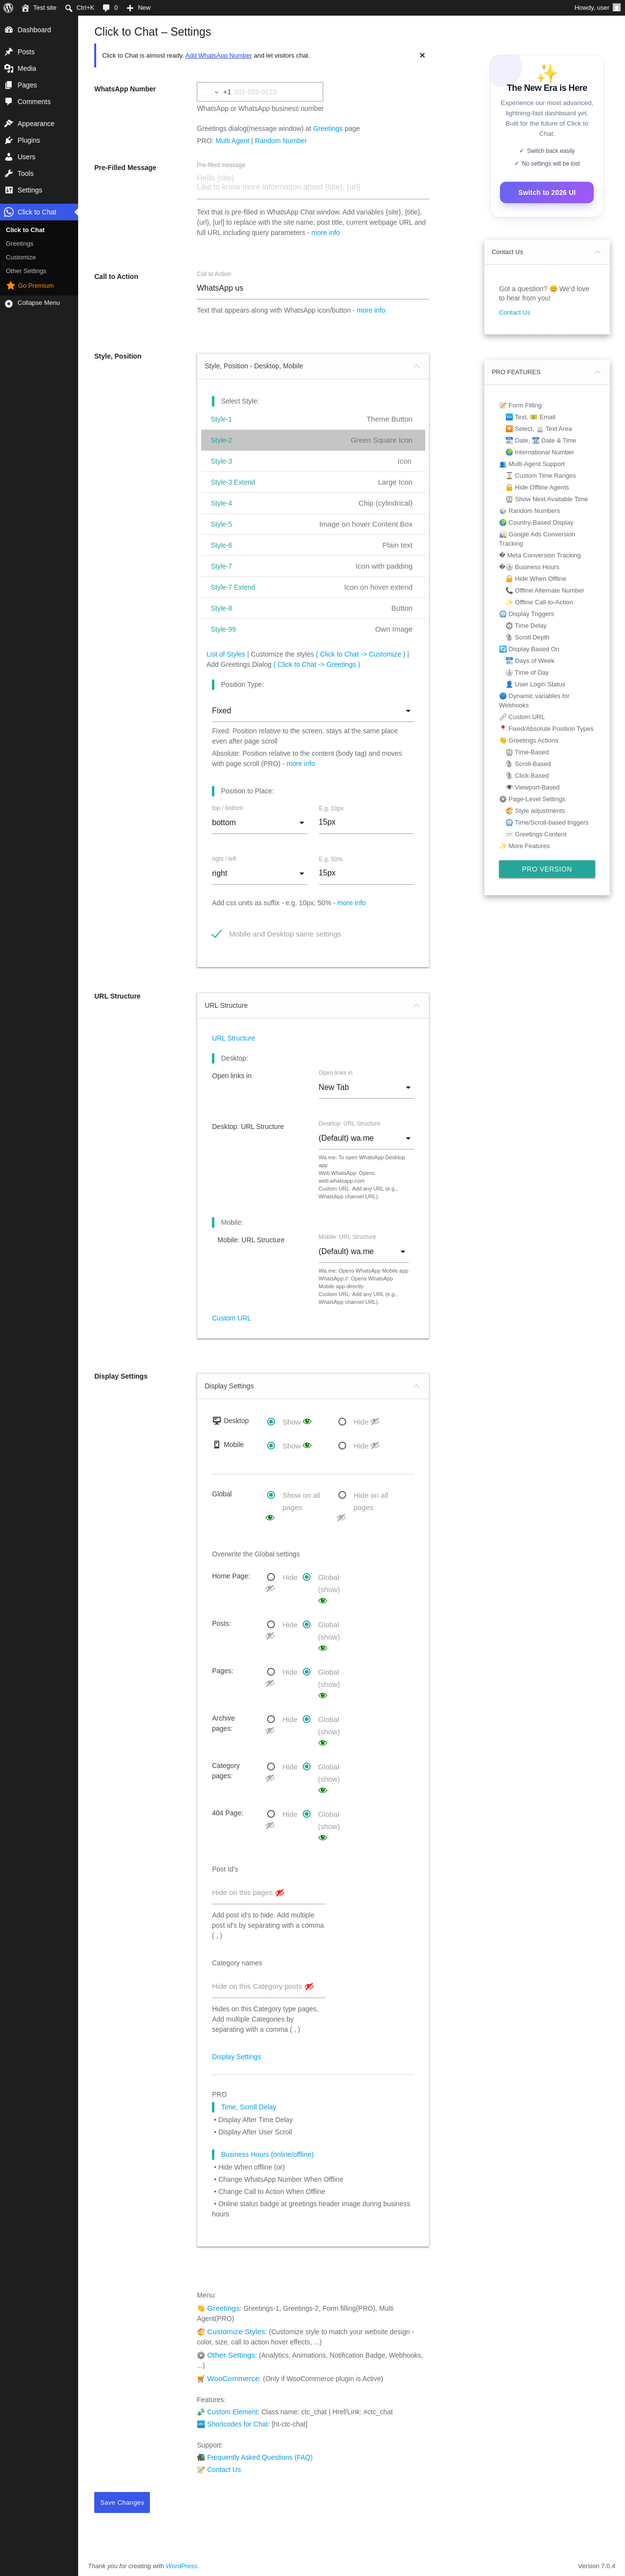Open the Desktop URL Structure dropdown
Viewport: 625px width, 2576px height.
(x=366, y=1138)
